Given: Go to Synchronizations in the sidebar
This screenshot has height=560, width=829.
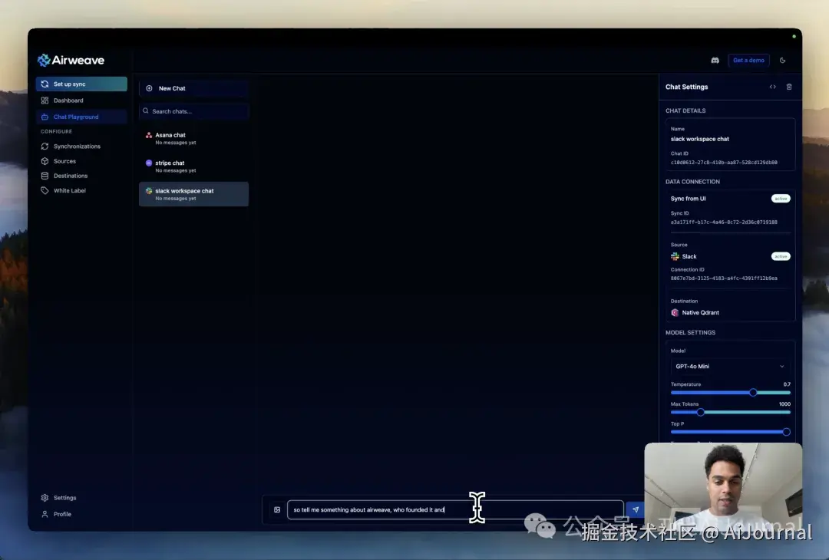Looking at the screenshot, I should coord(77,146).
